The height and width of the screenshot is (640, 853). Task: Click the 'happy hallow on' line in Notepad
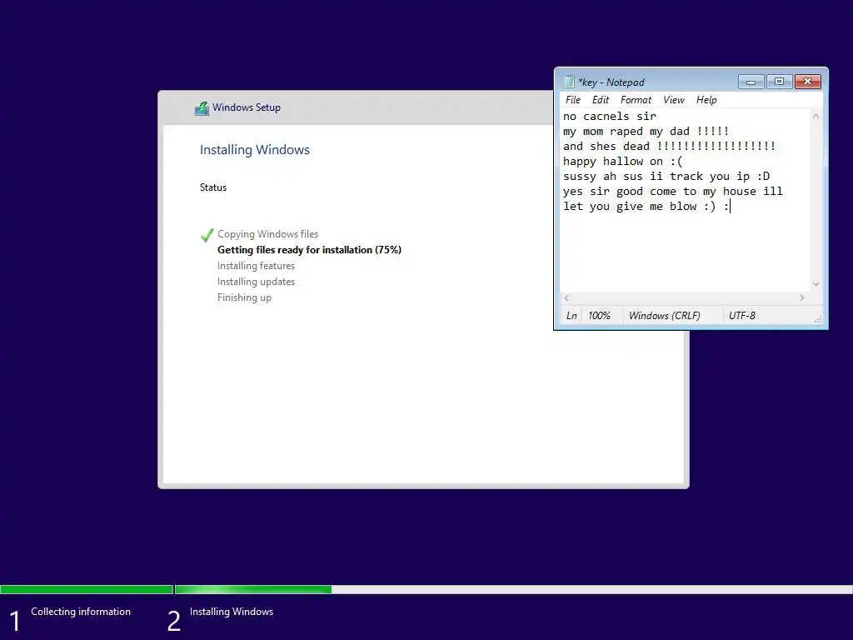(x=622, y=161)
